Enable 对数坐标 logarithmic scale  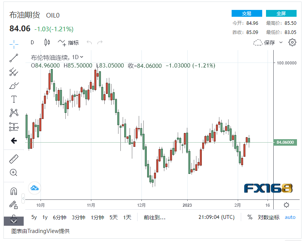coord(268,217)
